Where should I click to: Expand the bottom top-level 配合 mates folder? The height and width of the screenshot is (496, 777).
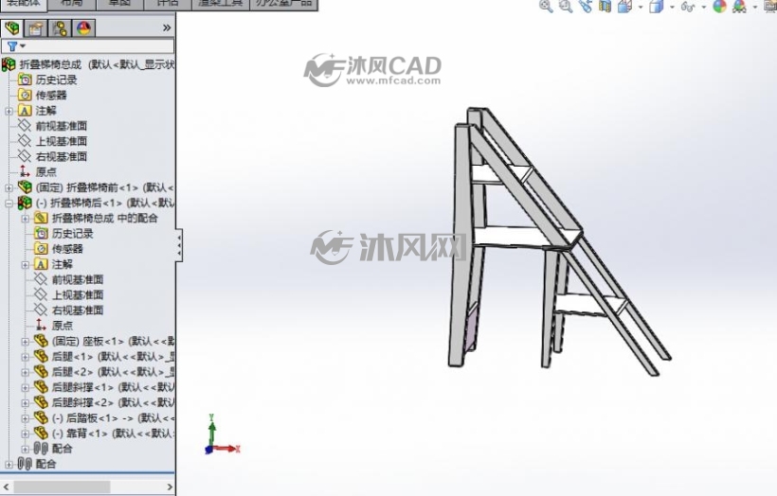[9, 465]
